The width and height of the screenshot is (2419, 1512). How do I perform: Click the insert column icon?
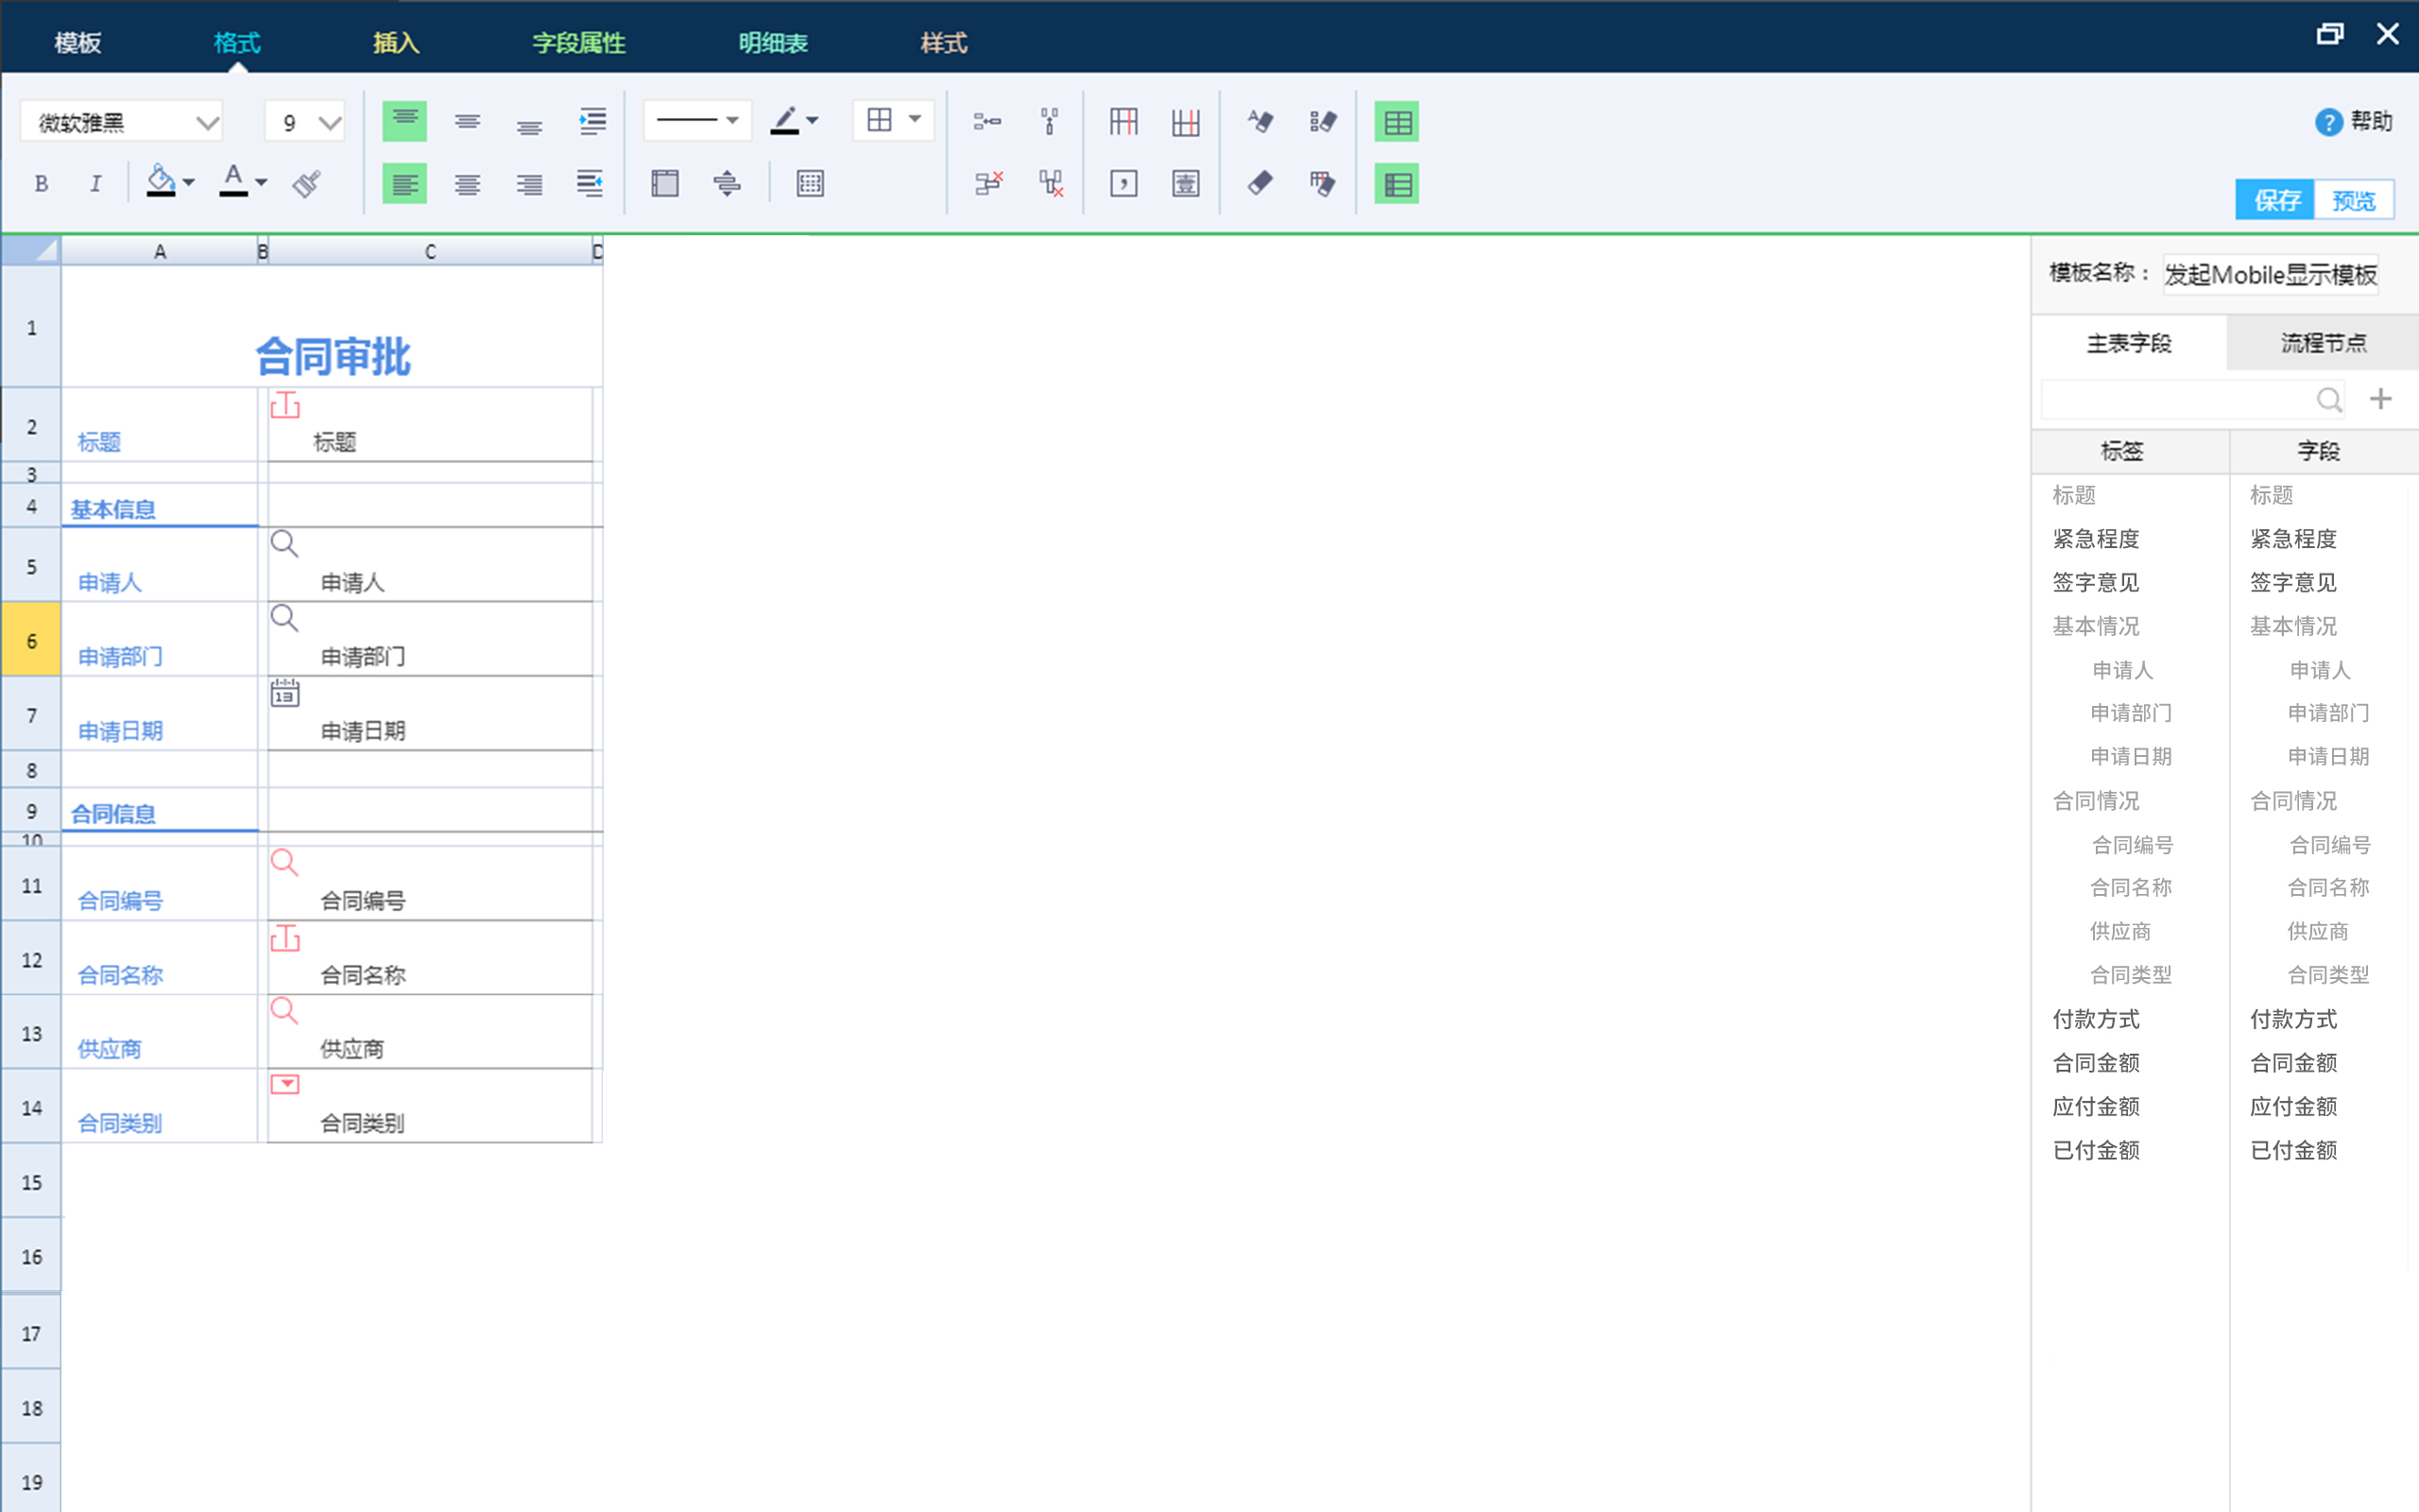pos(1049,122)
